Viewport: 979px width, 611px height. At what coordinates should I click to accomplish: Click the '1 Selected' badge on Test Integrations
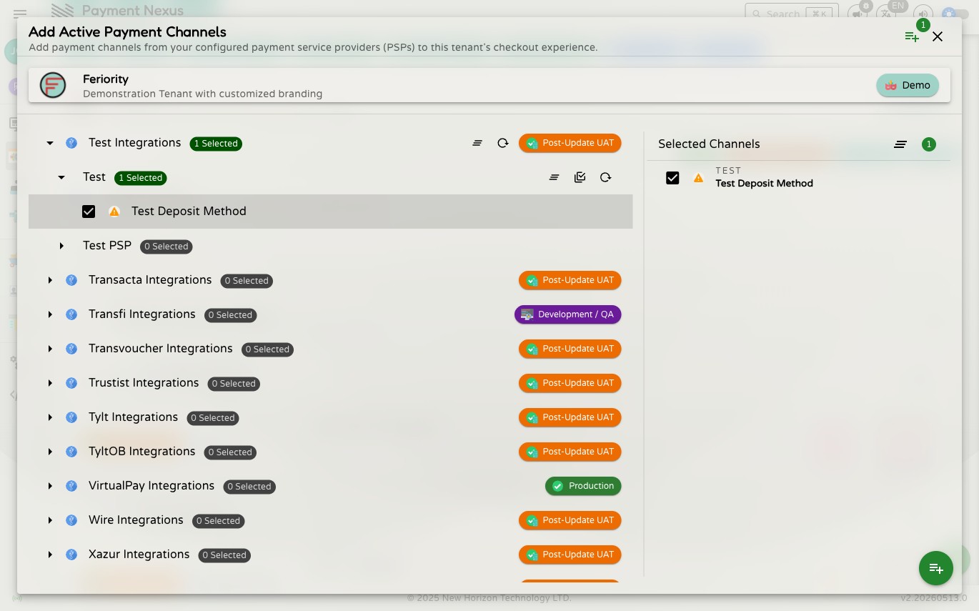click(216, 144)
